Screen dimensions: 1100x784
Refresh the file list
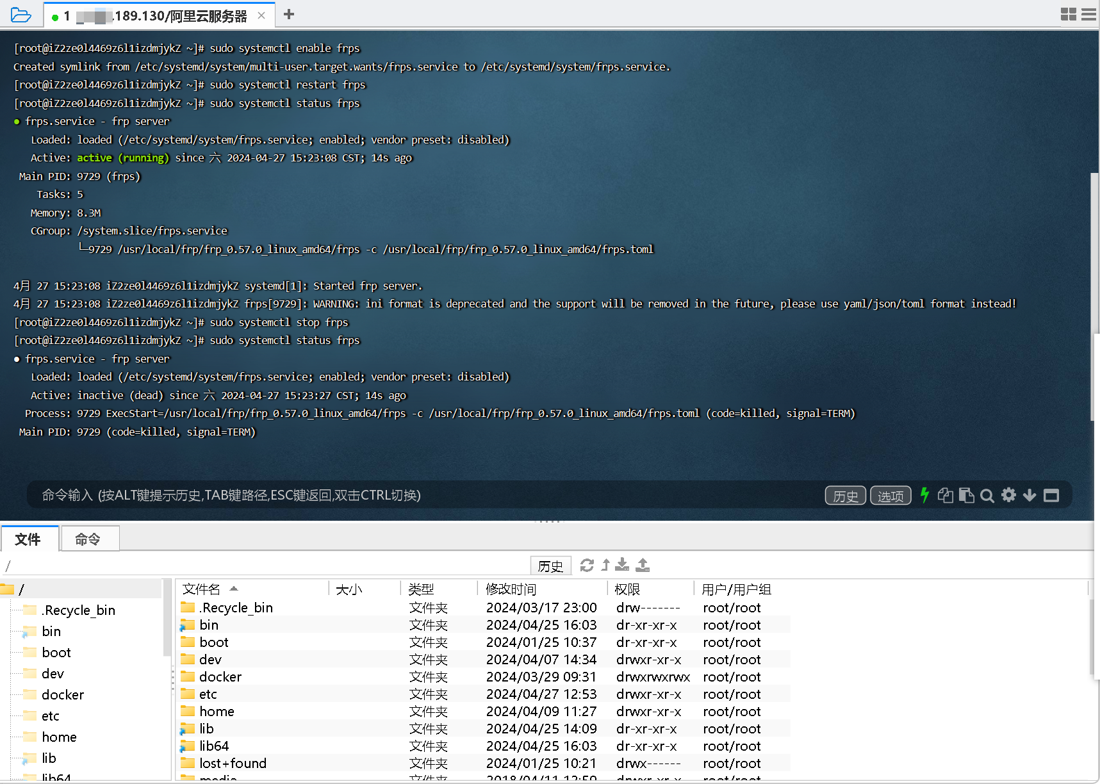point(587,565)
